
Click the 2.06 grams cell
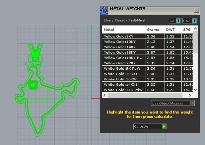click(154, 36)
